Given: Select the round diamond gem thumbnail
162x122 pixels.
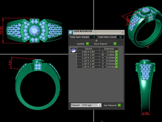Looking at the screenshot, I should 74,50.
